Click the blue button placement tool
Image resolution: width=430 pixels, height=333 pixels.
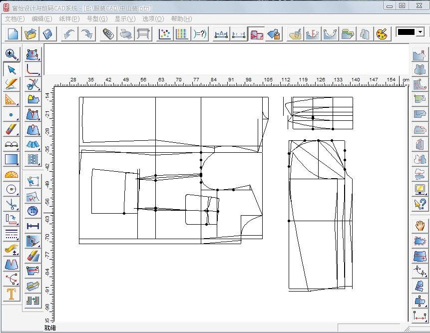click(x=32, y=211)
